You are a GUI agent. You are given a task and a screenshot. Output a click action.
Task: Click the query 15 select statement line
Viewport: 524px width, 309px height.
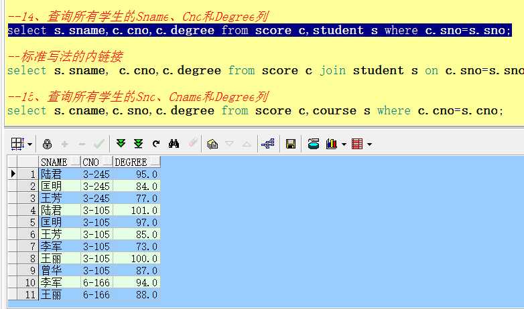[x=255, y=110]
